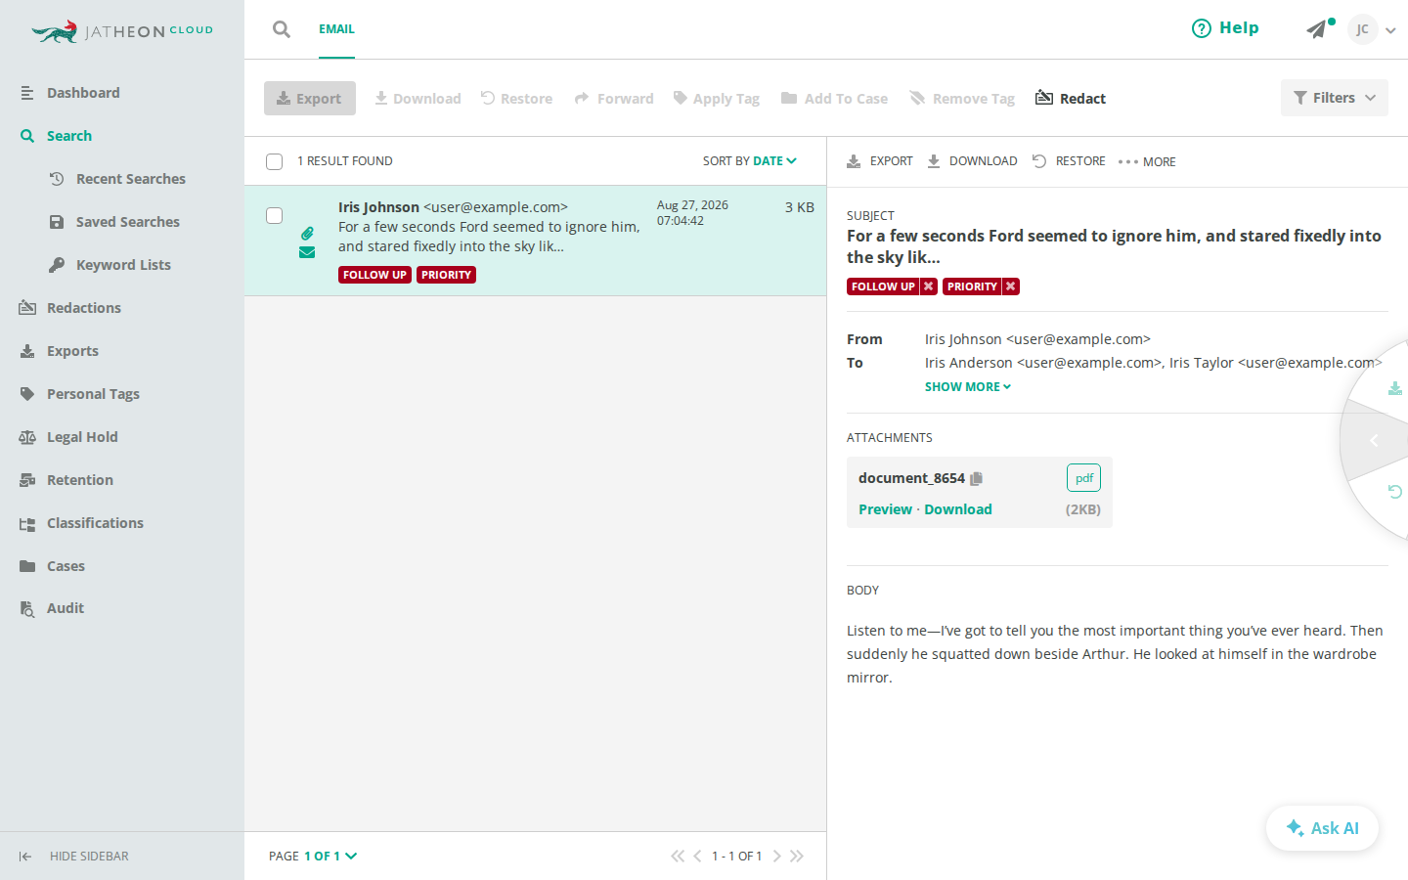
Task: Open Saved Searches in the sidebar
Action: point(128,222)
